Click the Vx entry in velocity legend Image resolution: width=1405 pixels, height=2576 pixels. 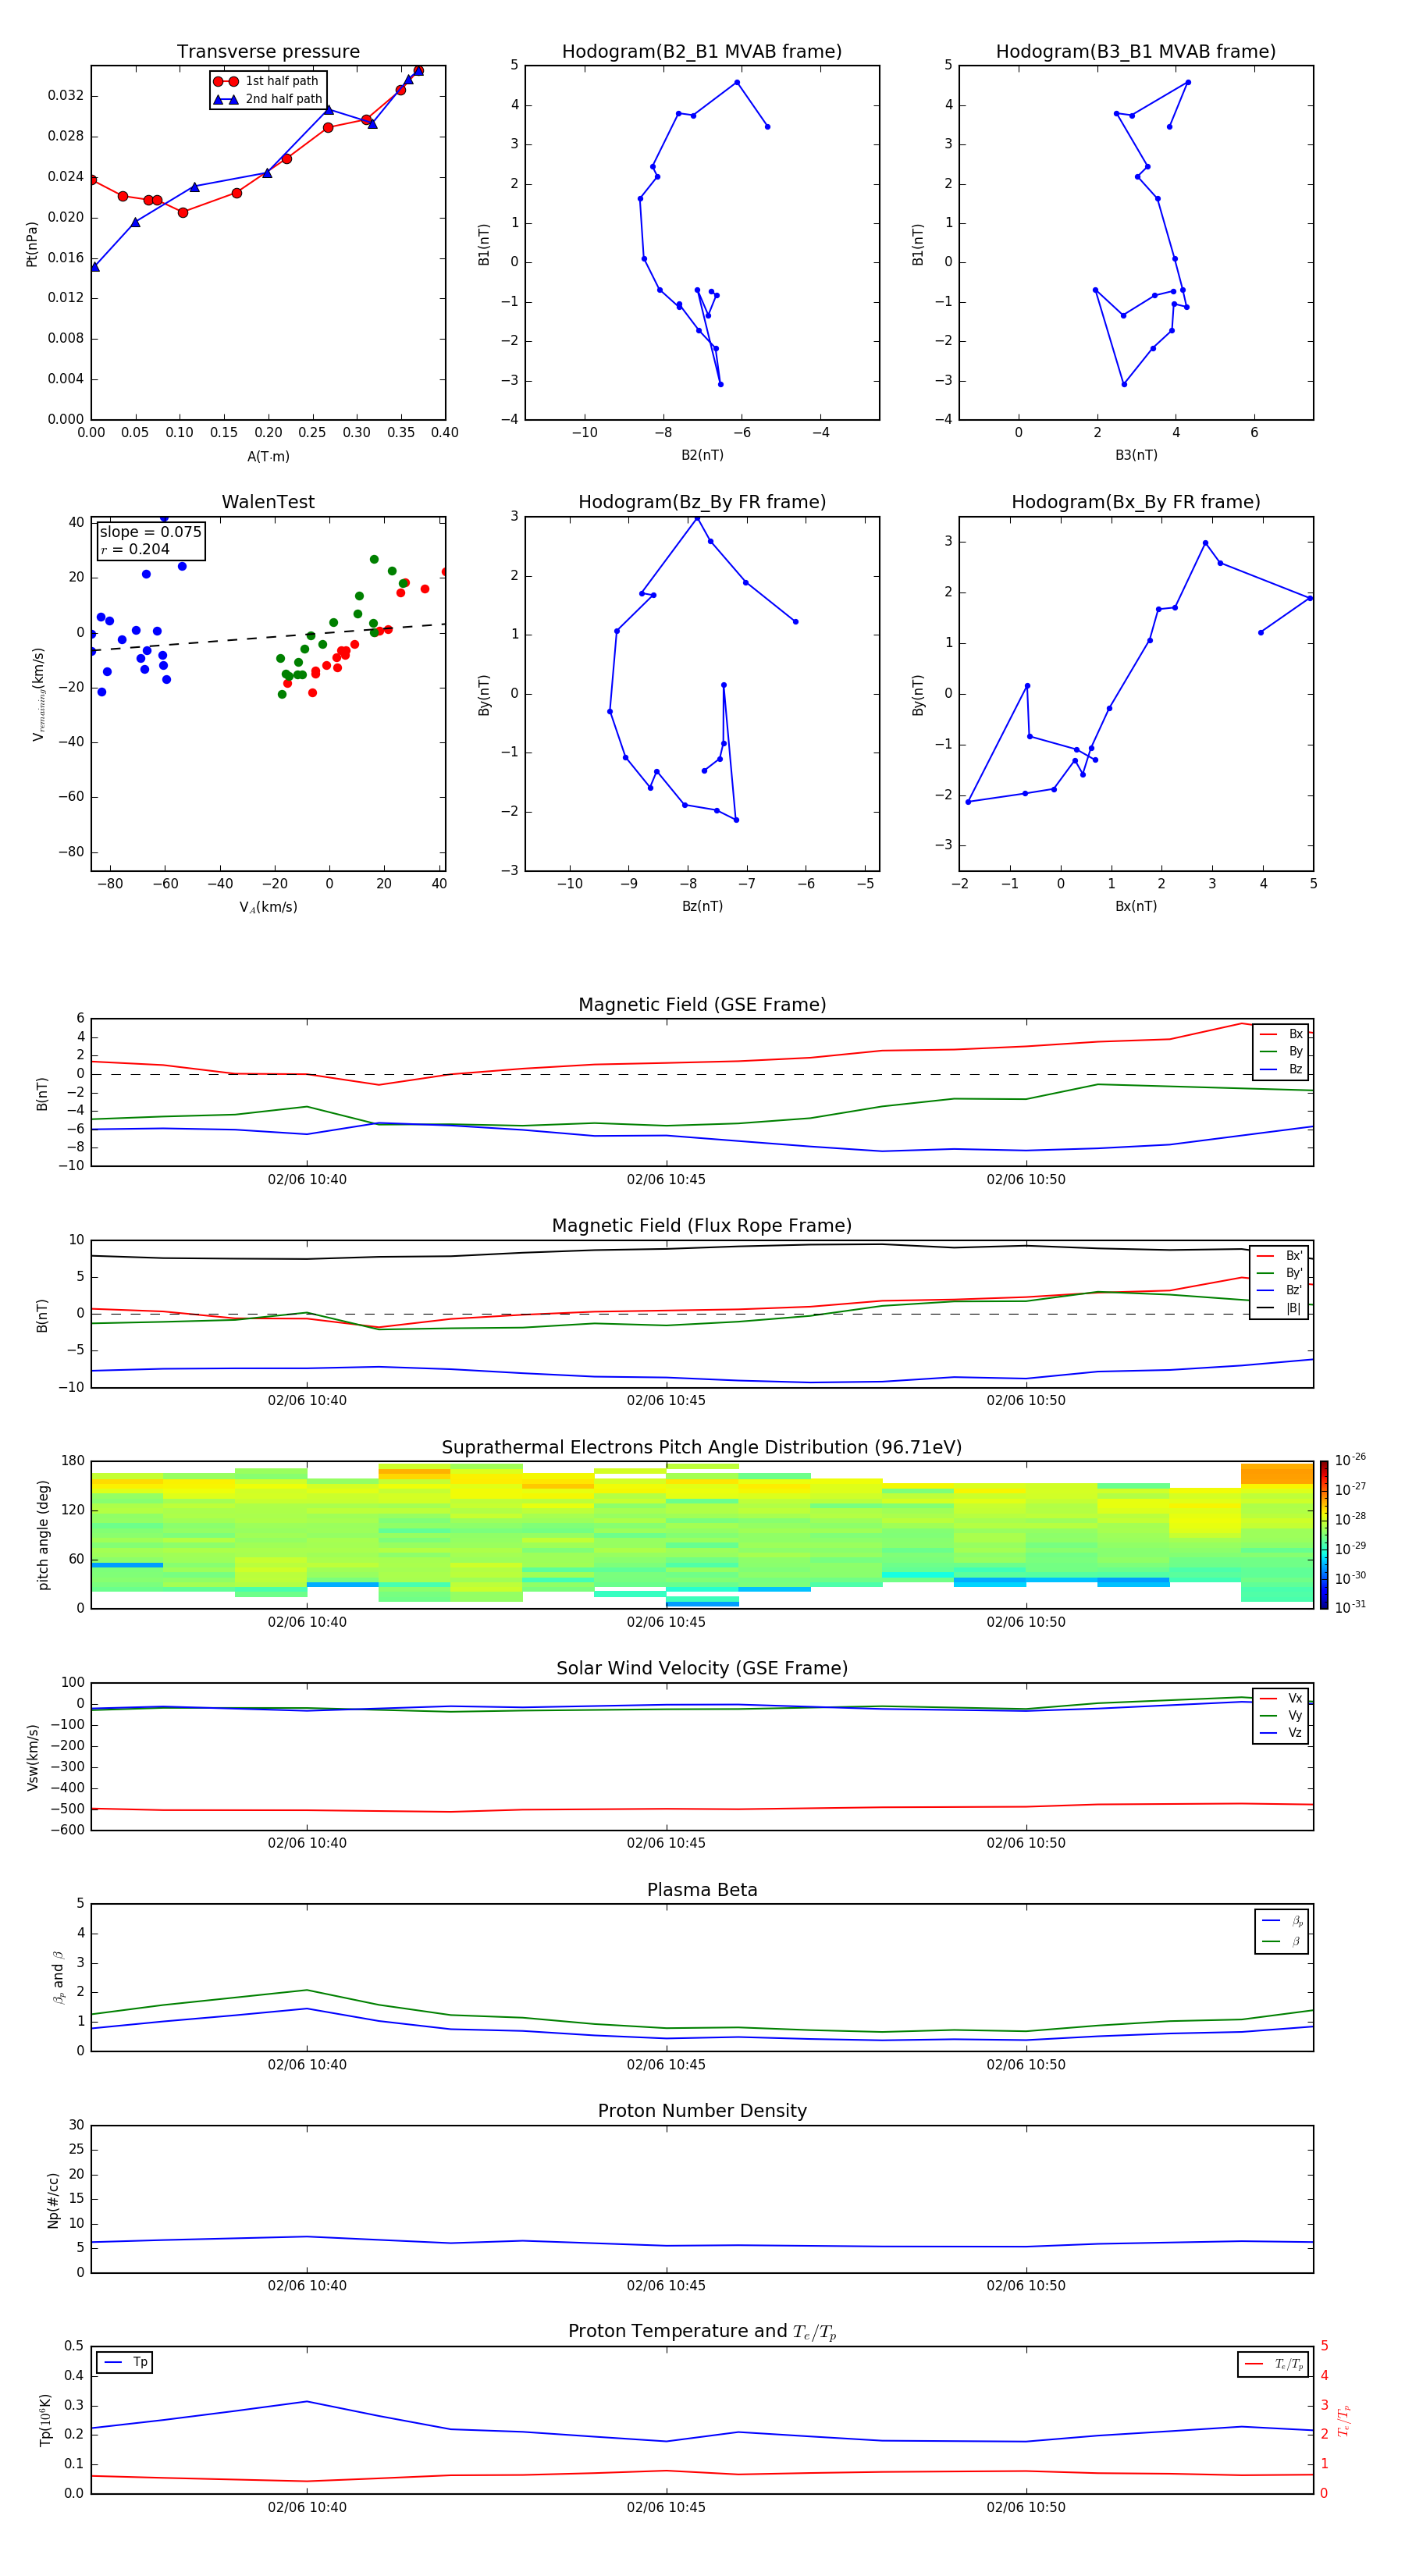coord(1281,1698)
